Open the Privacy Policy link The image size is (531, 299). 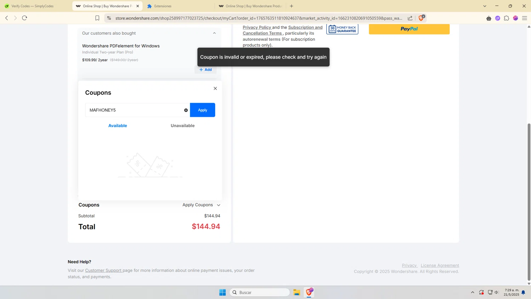point(257,27)
